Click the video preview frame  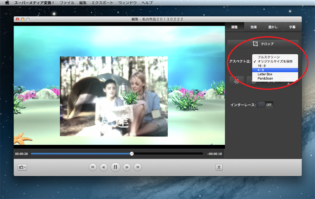coord(120,85)
